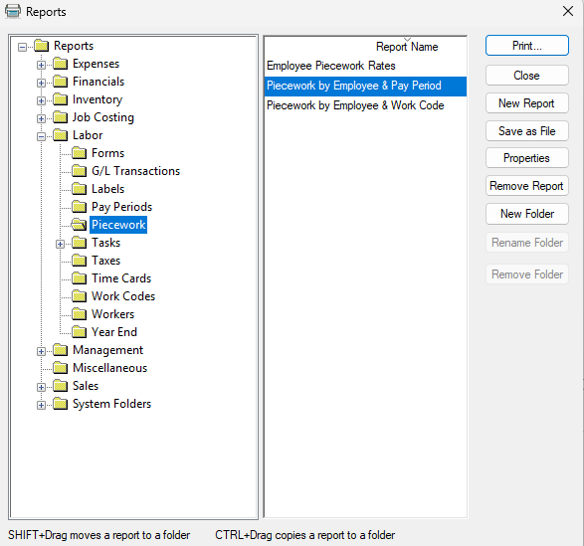
Task: Select the Work Codes folder icon
Action: point(79,296)
